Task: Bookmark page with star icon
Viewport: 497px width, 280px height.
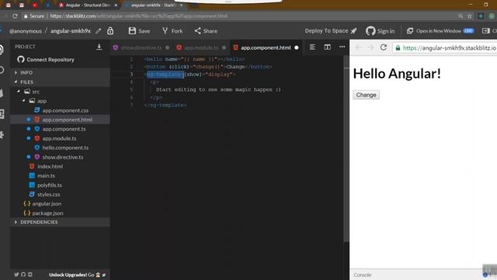Action: pos(469,16)
